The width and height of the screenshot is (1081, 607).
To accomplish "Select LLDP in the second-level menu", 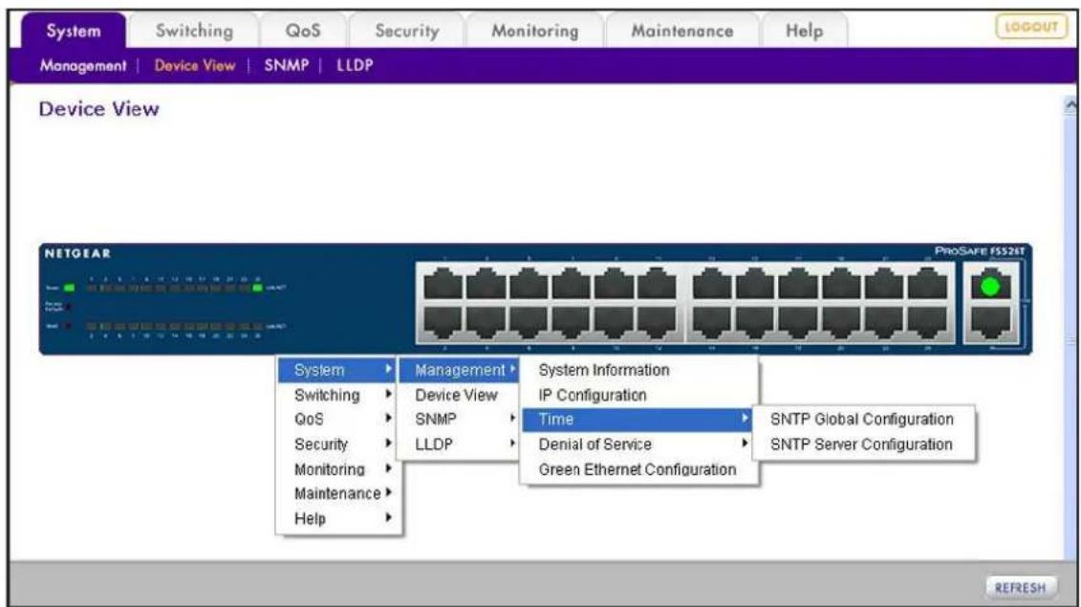I will coord(459,444).
